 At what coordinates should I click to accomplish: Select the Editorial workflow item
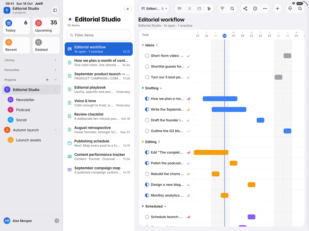tap(99, 49)
